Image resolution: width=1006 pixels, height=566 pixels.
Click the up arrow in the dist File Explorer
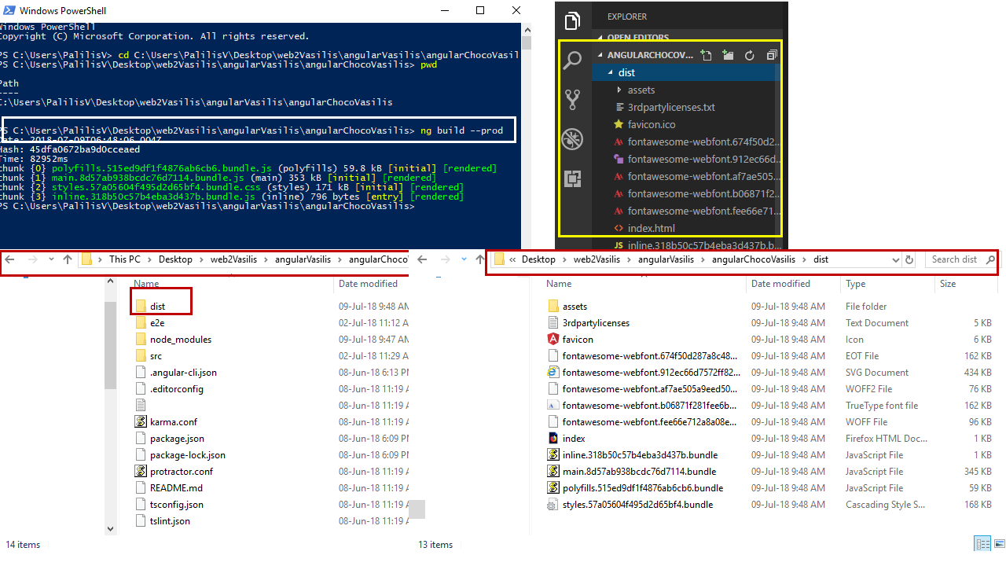pyautogui.click(x=479, y=259)
